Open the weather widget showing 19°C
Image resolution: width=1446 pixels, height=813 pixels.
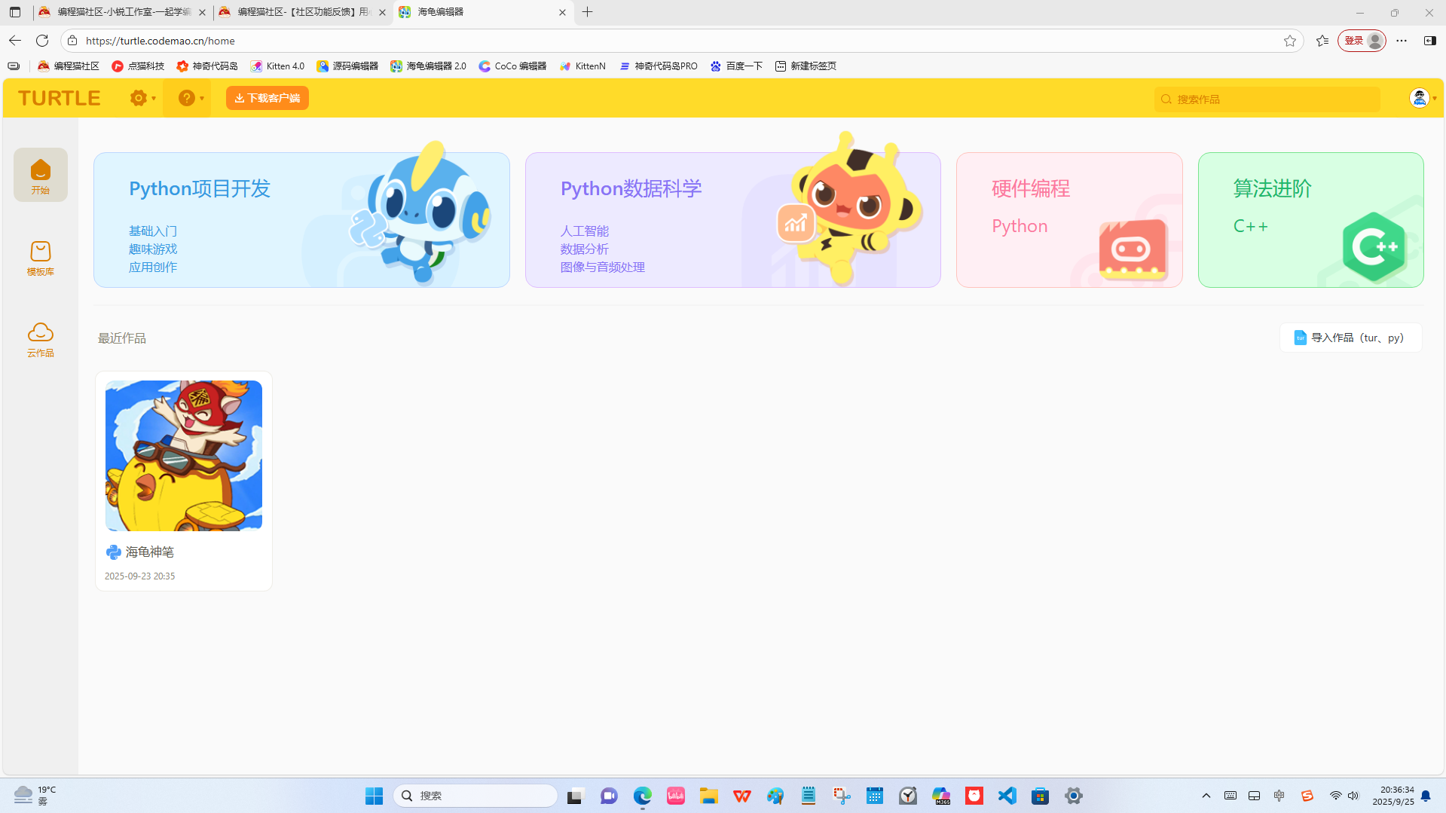pyautogui.click(x=35, y=796)
